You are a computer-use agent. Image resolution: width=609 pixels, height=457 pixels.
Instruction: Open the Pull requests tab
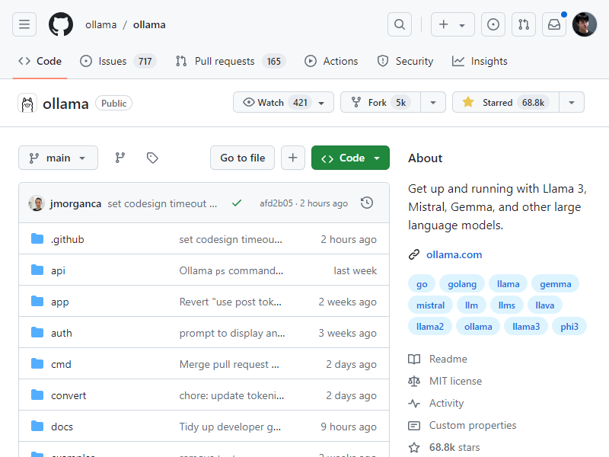tap(231, 61)
